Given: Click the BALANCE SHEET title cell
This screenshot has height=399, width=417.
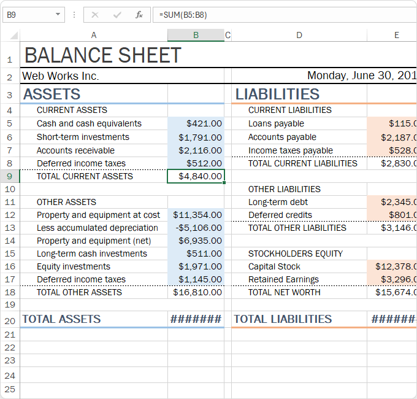Looking at the screenshot, I should point(103,55).
